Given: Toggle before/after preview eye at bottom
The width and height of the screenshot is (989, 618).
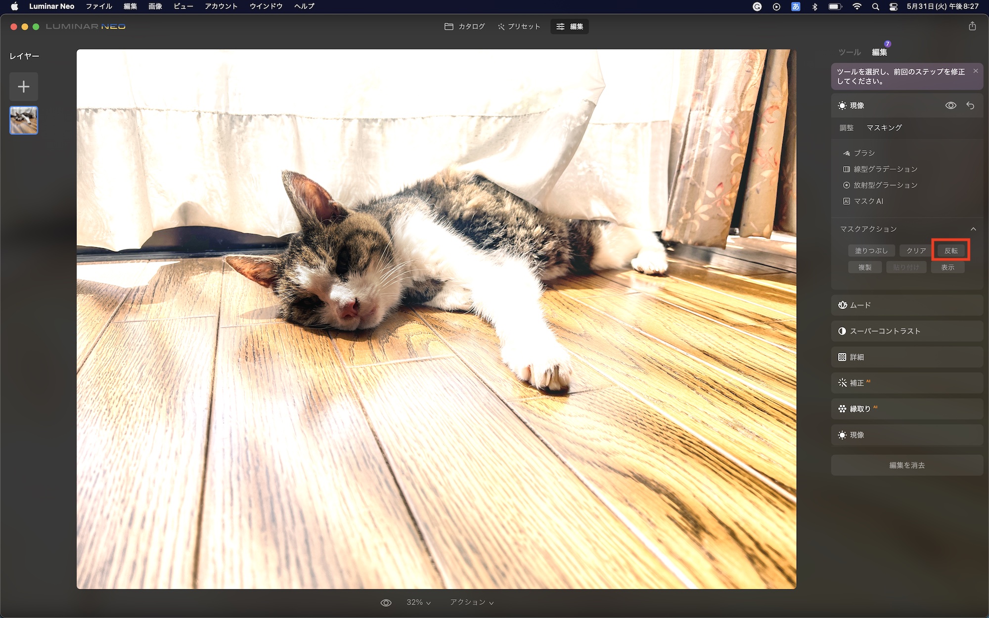Looking at the screenshot, I should pos(386,603).
